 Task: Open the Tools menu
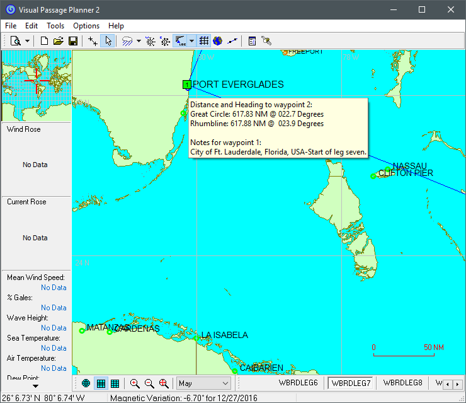coord(55,26)
